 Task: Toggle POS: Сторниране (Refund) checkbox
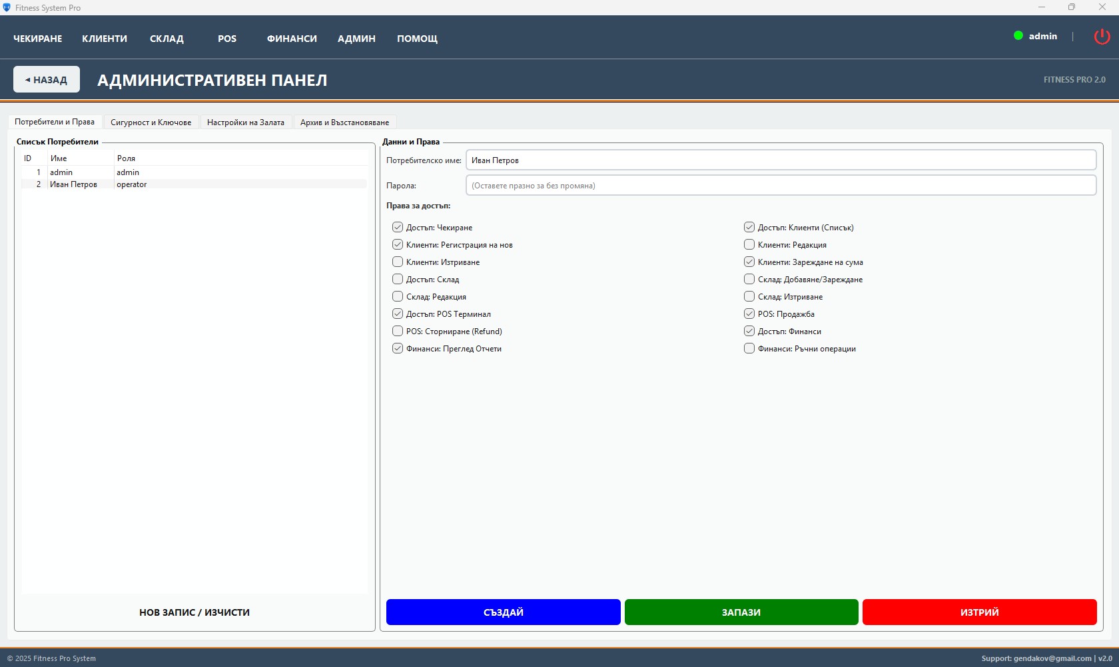(x=398, y=331)
